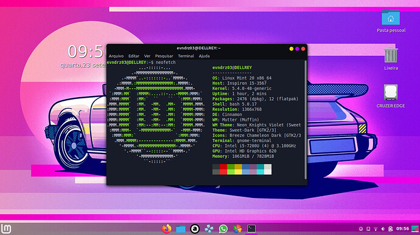The height and width of the screenshot is (235, 420).
Task: Open WhatsApp from the panel
Action: pos(223,229)
